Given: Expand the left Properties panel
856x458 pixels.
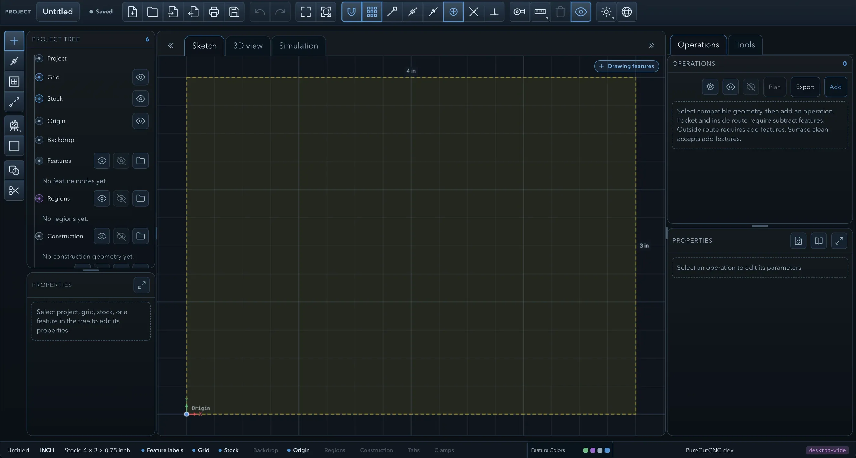Looking at the screenshot, I should [x=142, y=285].
